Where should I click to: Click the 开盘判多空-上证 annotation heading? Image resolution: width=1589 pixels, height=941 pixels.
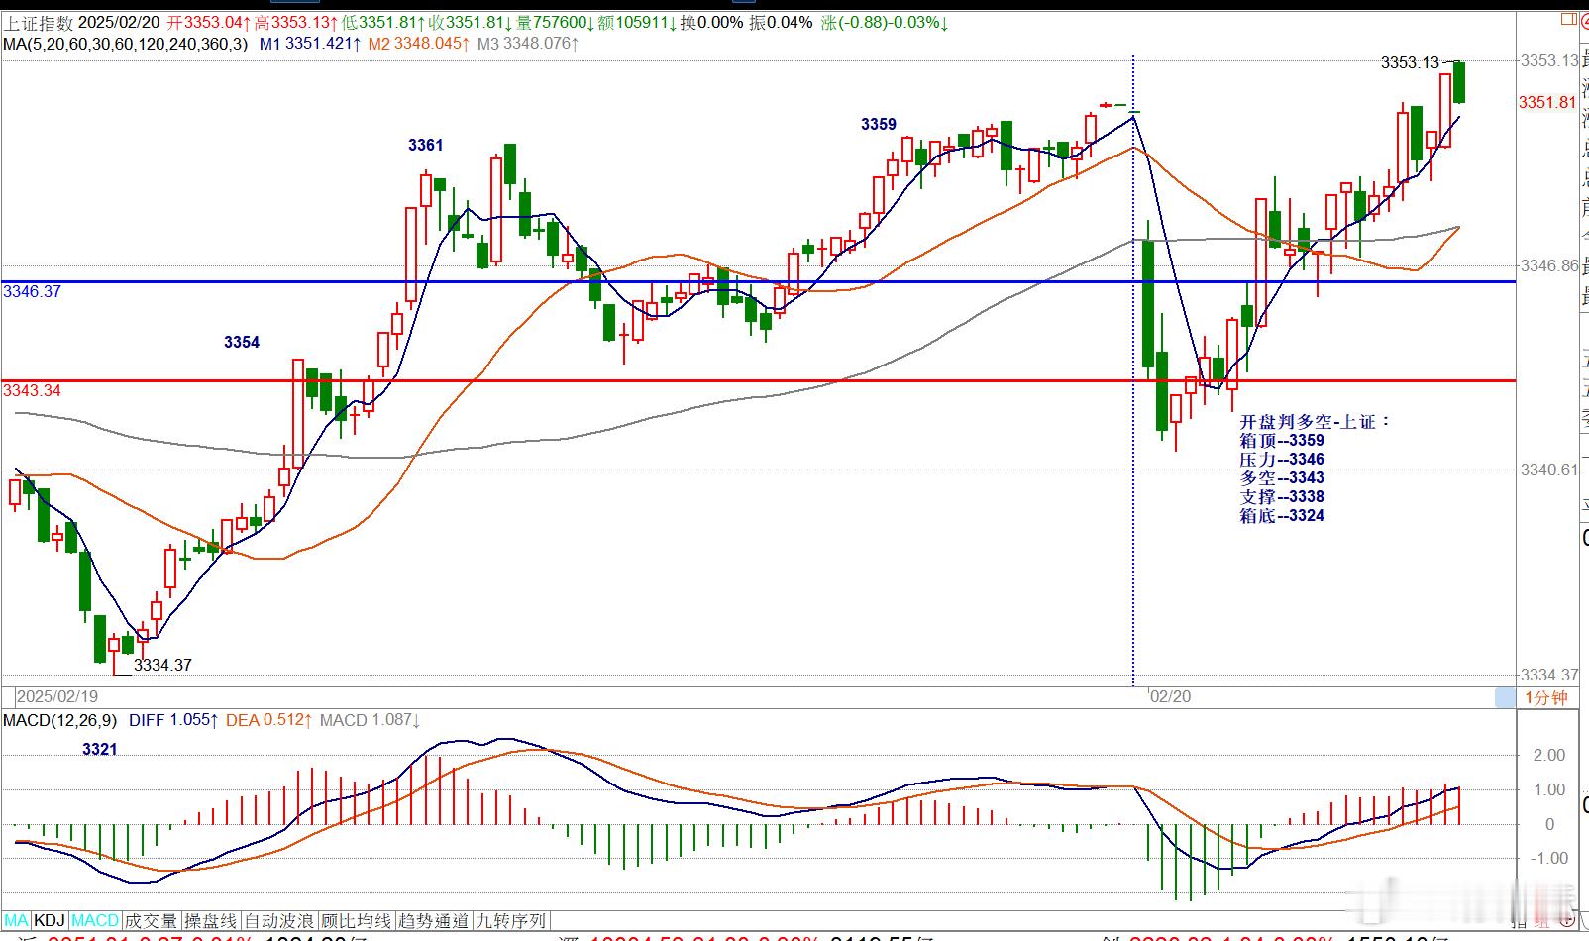1316,421
